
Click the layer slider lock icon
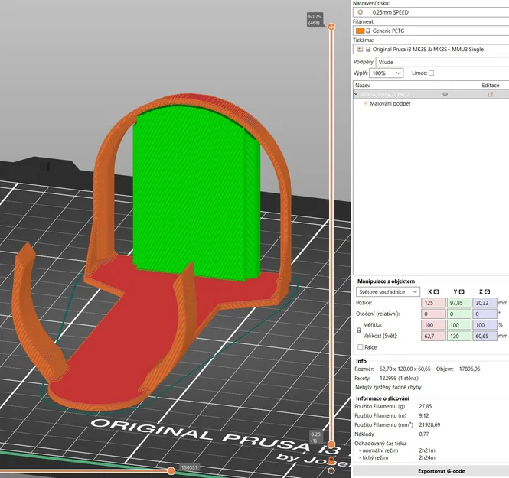[x=331, y=460]
